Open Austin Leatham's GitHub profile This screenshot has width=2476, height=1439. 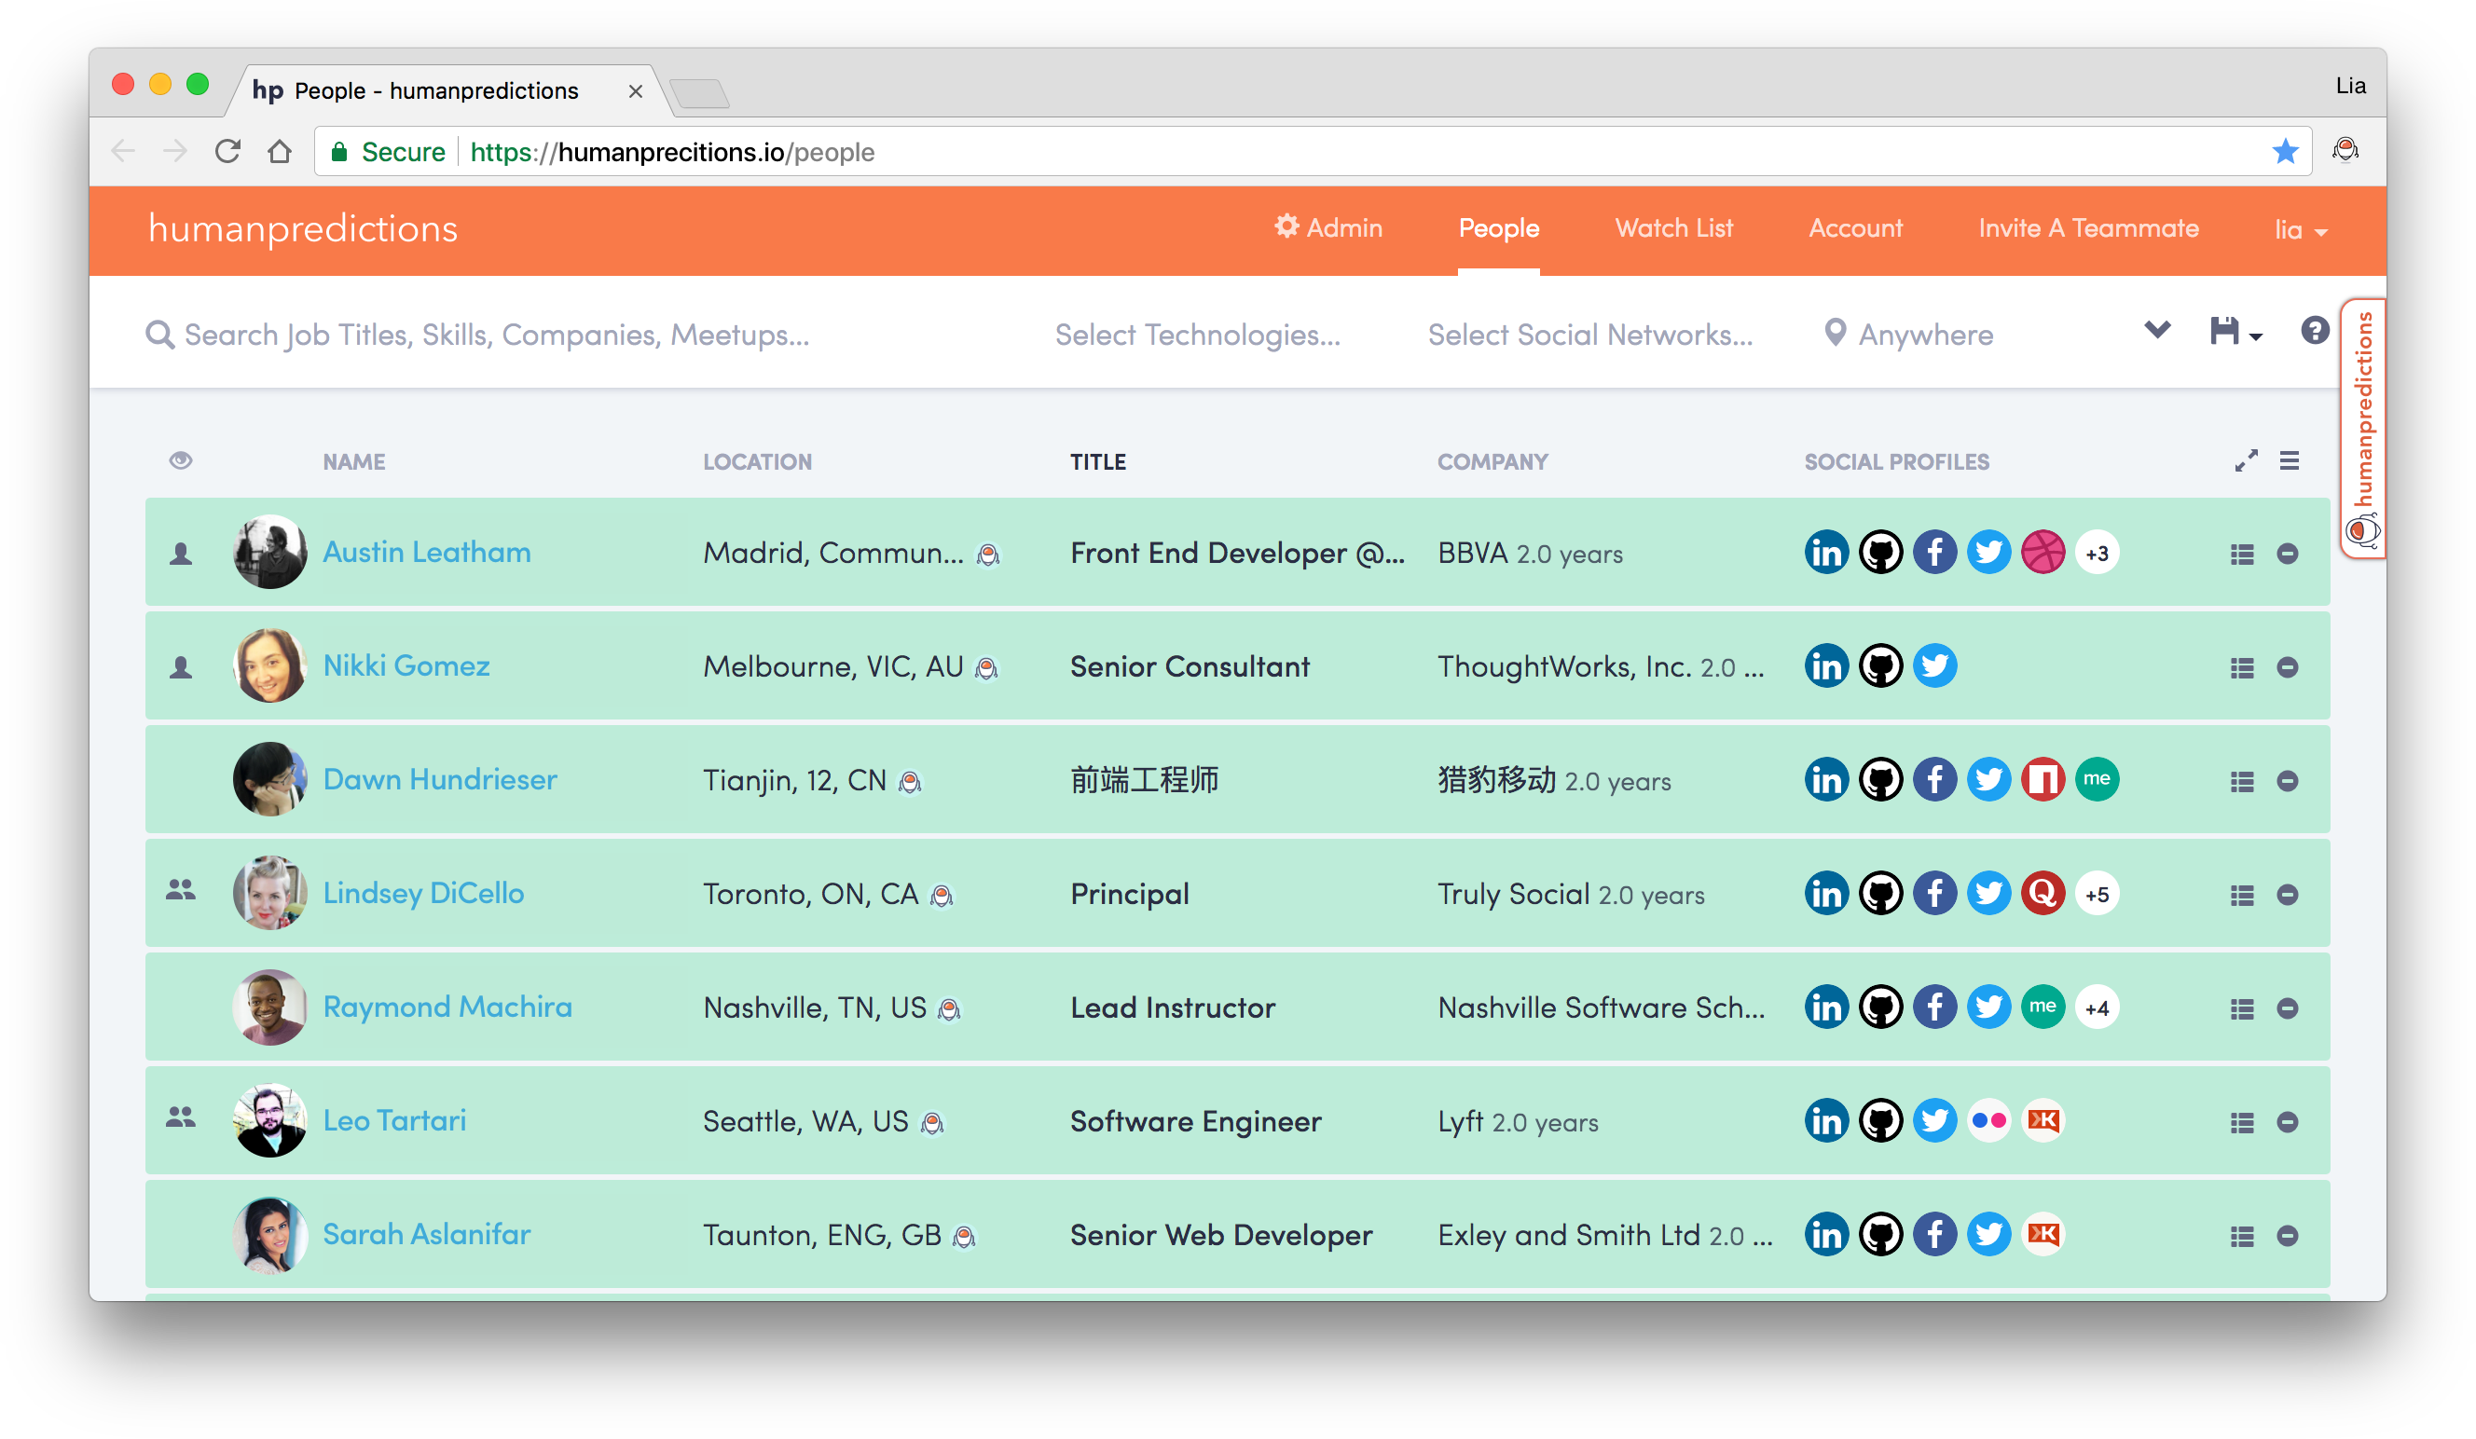[x=1880, y=552]
